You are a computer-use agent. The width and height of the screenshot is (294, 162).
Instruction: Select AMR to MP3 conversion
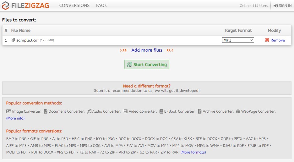pos(41,146)
